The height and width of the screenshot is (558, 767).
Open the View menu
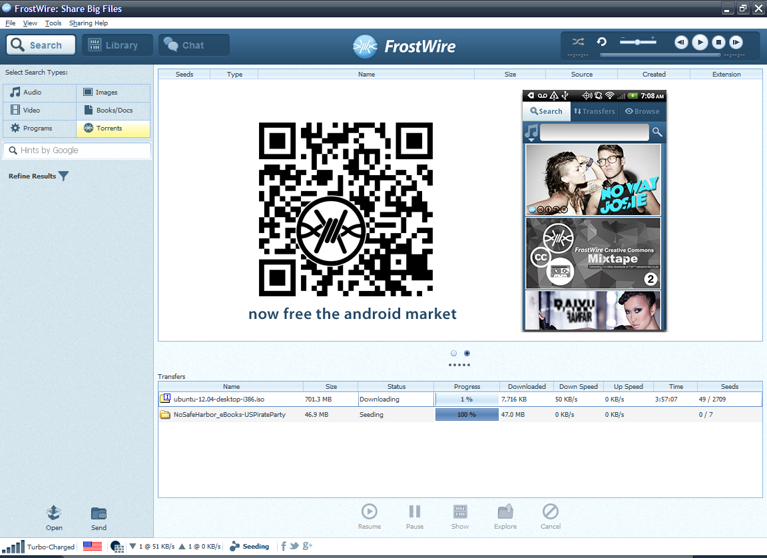[30, 23]
